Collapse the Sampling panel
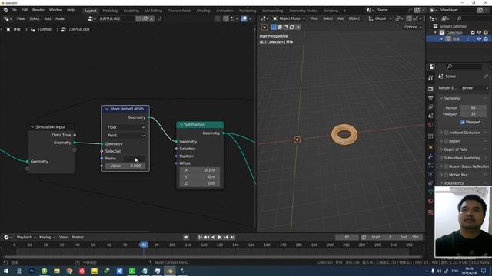Screen dimensions: 492x276 click(x=441, y=98)
